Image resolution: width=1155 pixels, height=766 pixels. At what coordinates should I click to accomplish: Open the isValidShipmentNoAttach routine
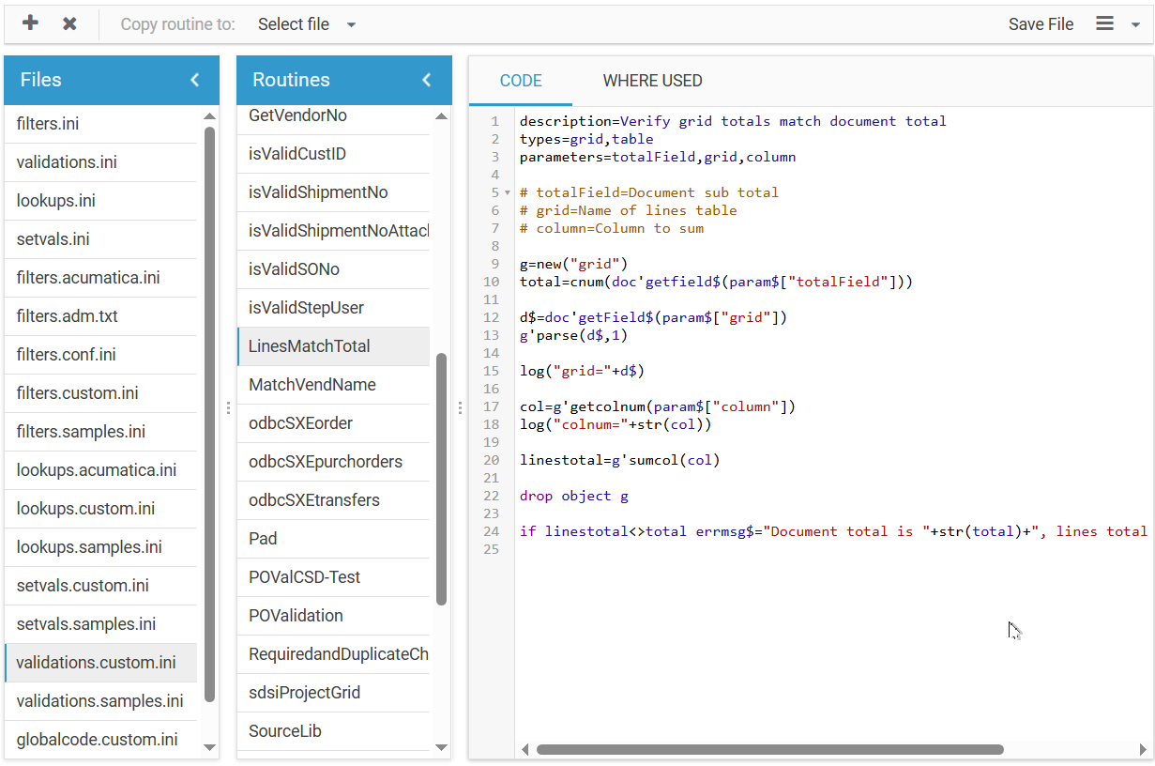click(x=333, y=231)
